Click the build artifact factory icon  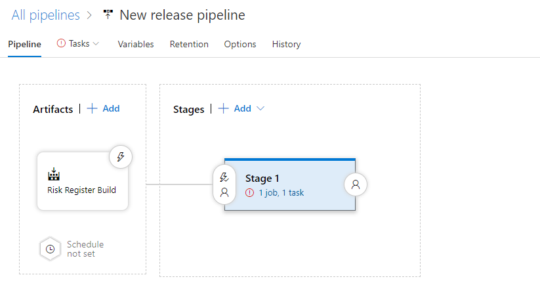click(54, 174)
